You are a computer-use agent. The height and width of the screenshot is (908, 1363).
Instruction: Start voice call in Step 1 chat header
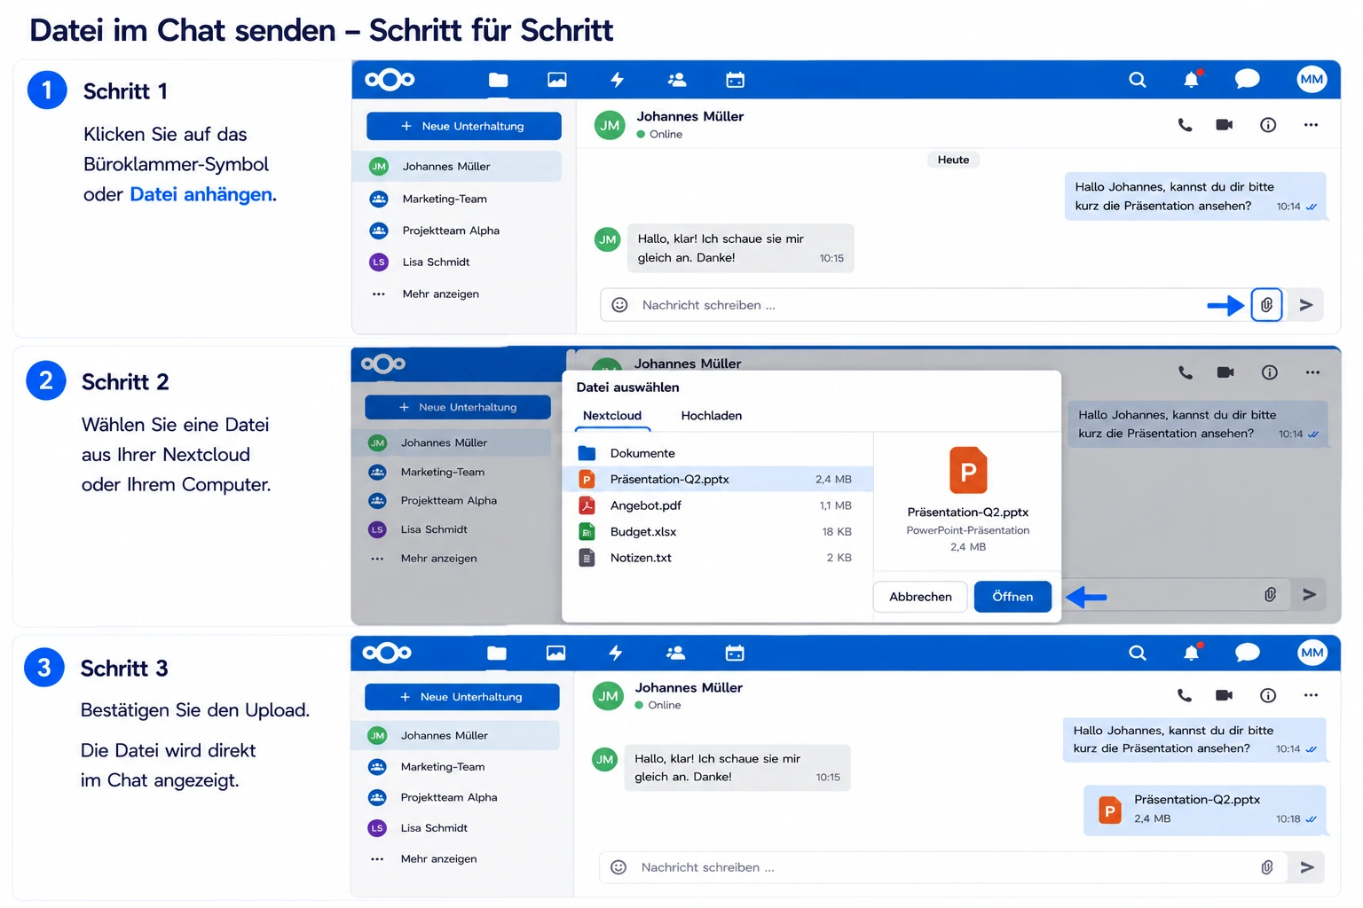pos(1185,125)
